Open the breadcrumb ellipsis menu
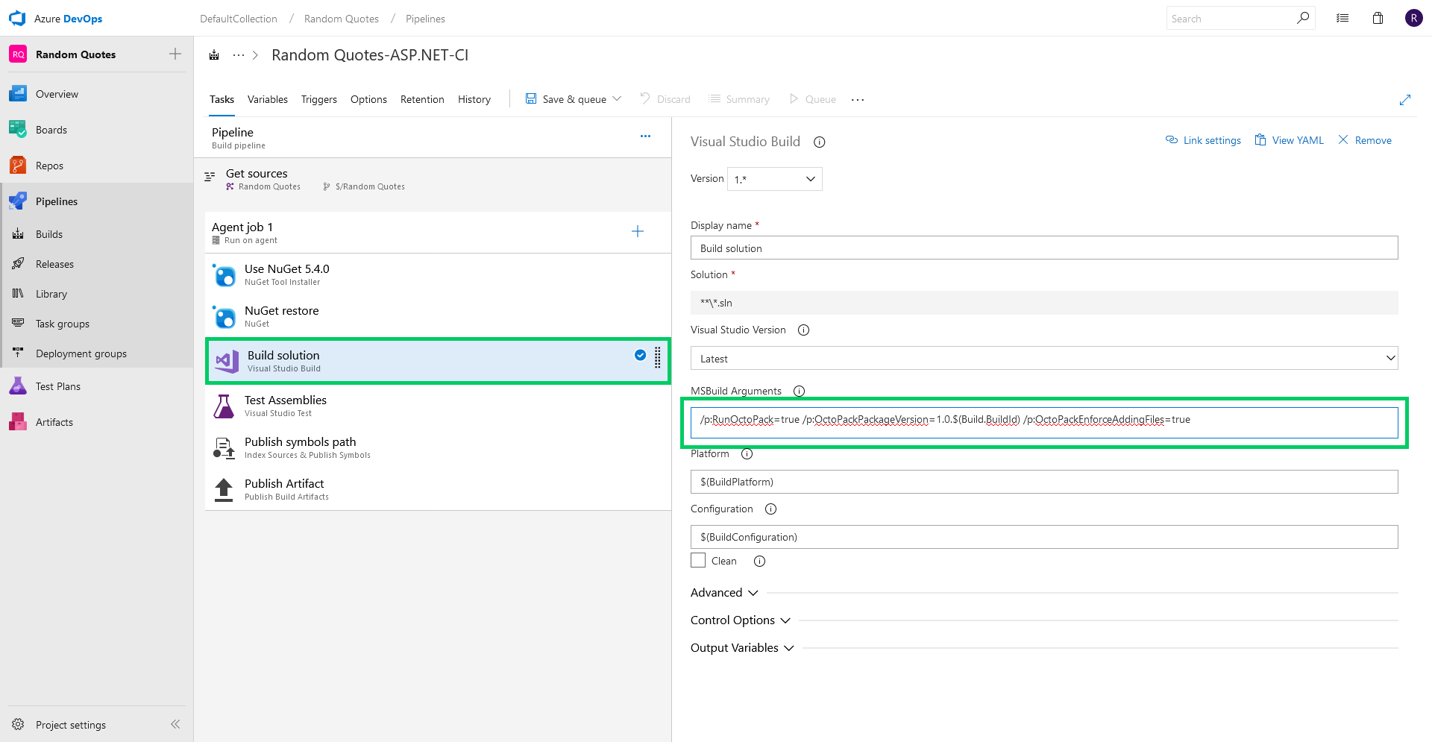 [239, 55]
